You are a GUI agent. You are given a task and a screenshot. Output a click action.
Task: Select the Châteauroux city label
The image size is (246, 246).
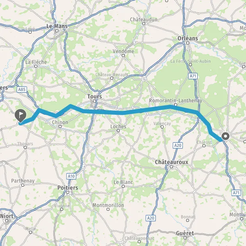point(171,162)
